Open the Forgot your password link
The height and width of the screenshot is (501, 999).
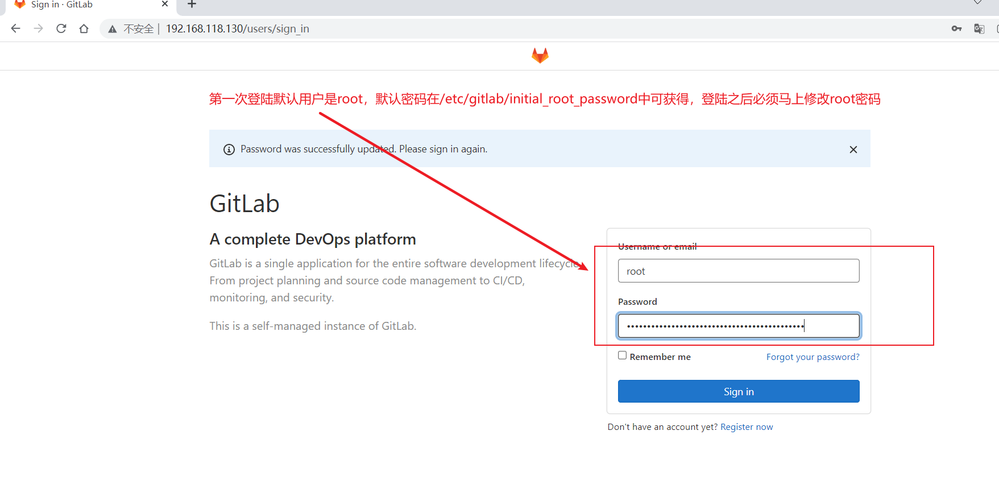click(x=813, y=357)
